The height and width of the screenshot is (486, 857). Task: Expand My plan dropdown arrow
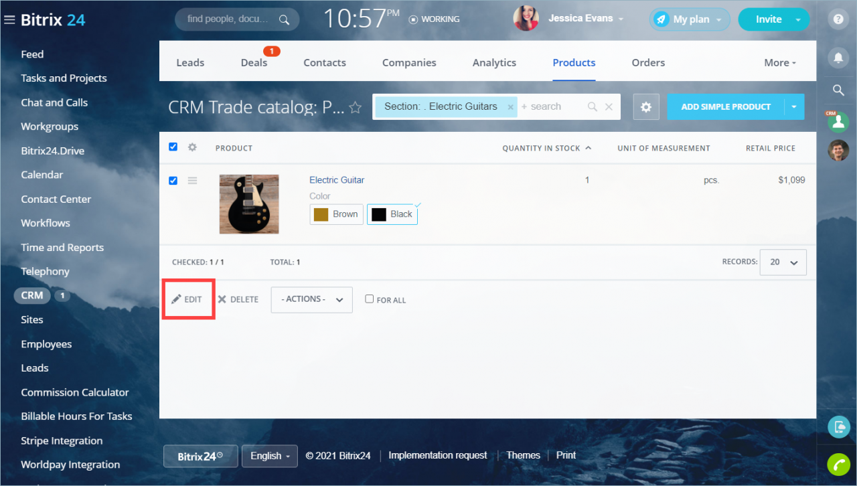point(719,20)
